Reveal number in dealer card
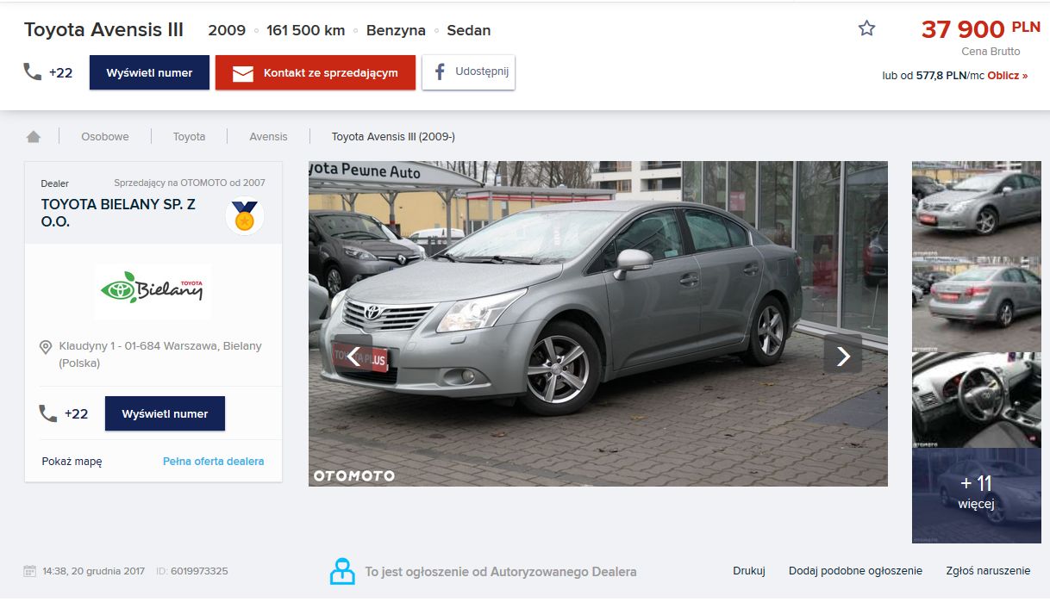The width and height of the screenshot is (1050, 602). tap(165, 413)
